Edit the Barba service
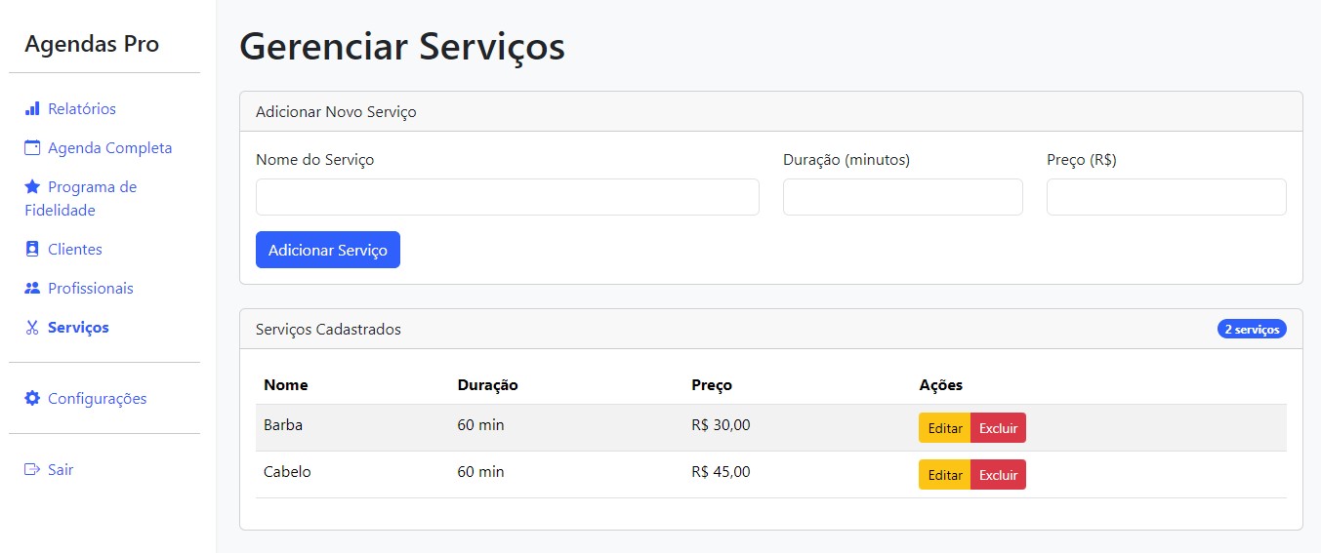This screenshot has height=553, width=1321. tap(944, 428)
